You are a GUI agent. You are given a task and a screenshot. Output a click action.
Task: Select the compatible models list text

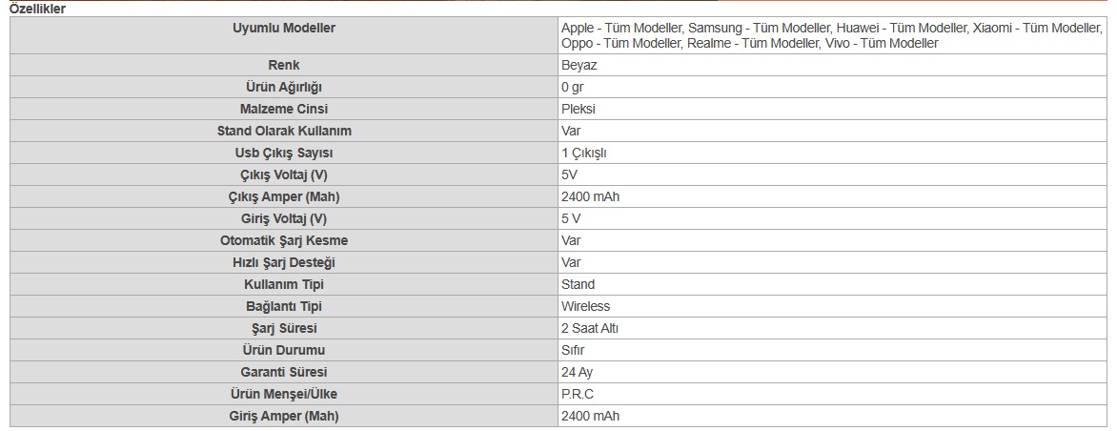[x=831, y=36]
